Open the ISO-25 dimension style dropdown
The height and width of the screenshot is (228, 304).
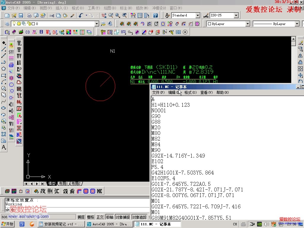(x=236, y=15)
